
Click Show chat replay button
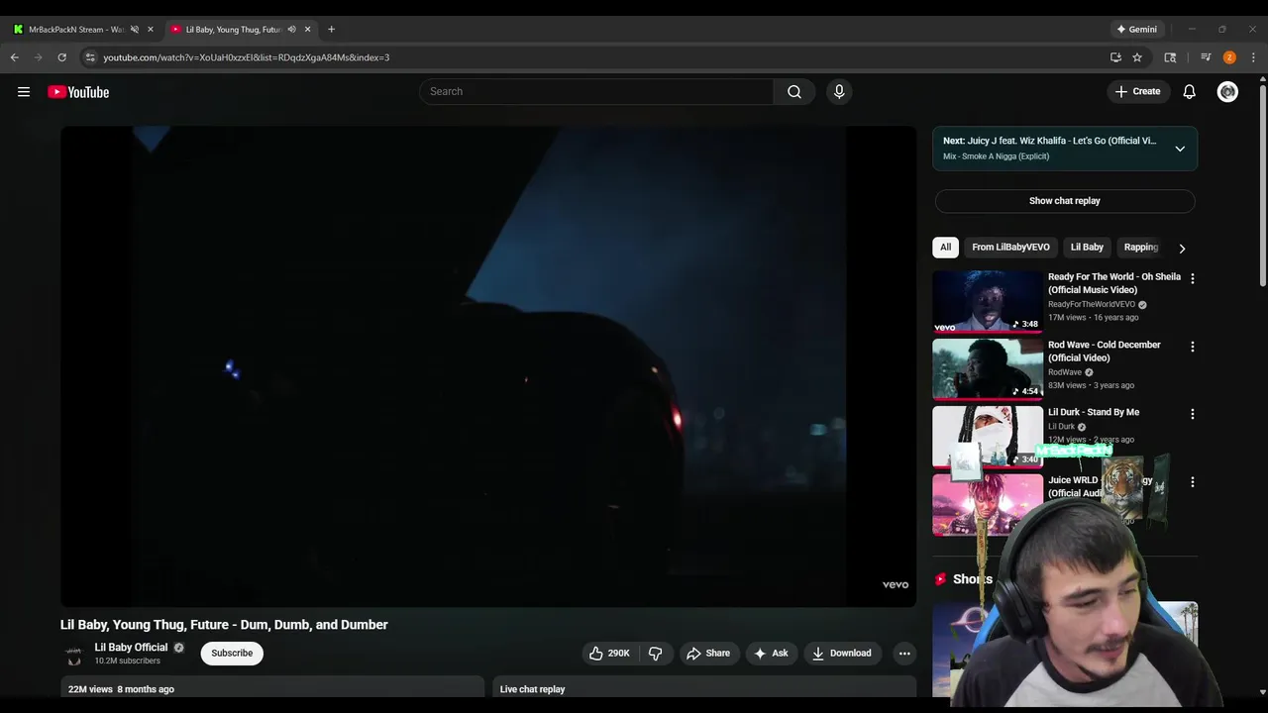click(1065, 201)
